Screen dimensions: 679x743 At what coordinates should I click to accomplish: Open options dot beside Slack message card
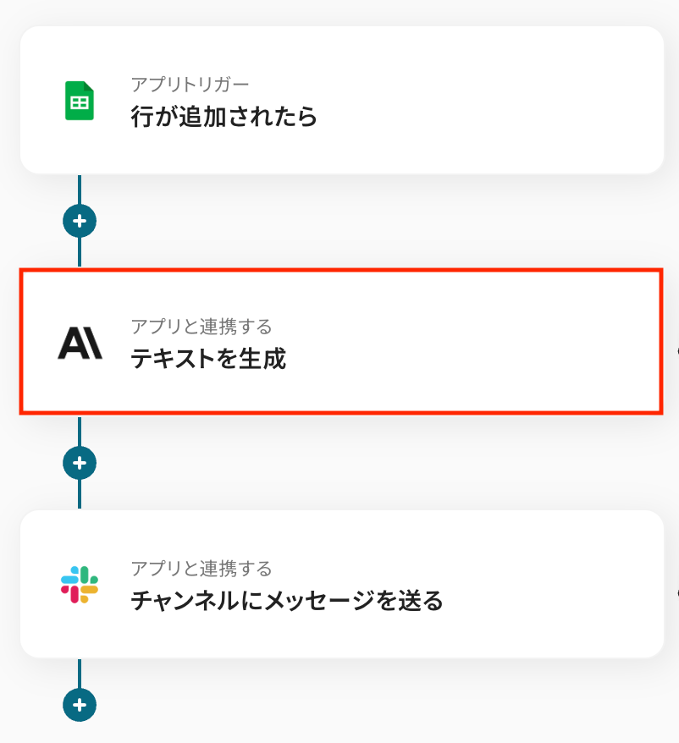676,591
